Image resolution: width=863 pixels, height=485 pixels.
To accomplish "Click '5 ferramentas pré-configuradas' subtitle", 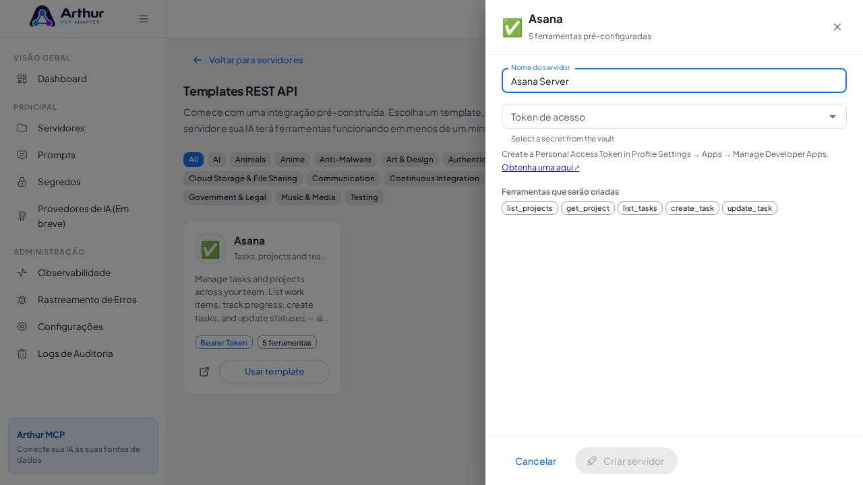I will [590, 36].
